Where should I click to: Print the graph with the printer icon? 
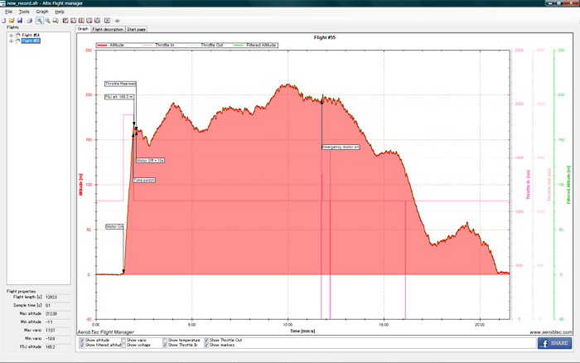point(29,21)
